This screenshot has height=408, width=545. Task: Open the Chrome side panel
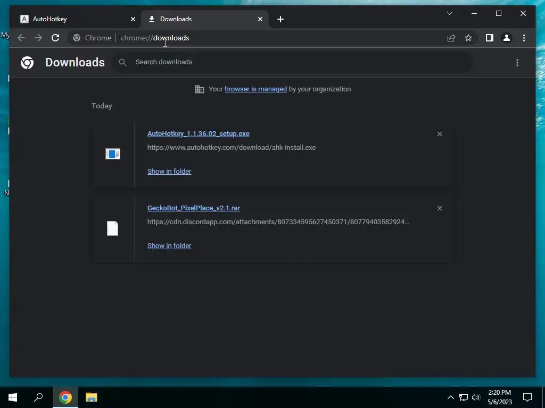[490, 38]
